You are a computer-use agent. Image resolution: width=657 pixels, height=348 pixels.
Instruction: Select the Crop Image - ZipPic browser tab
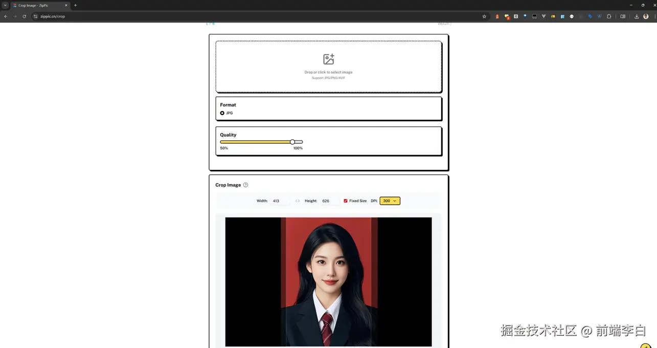tap(38, 5)
